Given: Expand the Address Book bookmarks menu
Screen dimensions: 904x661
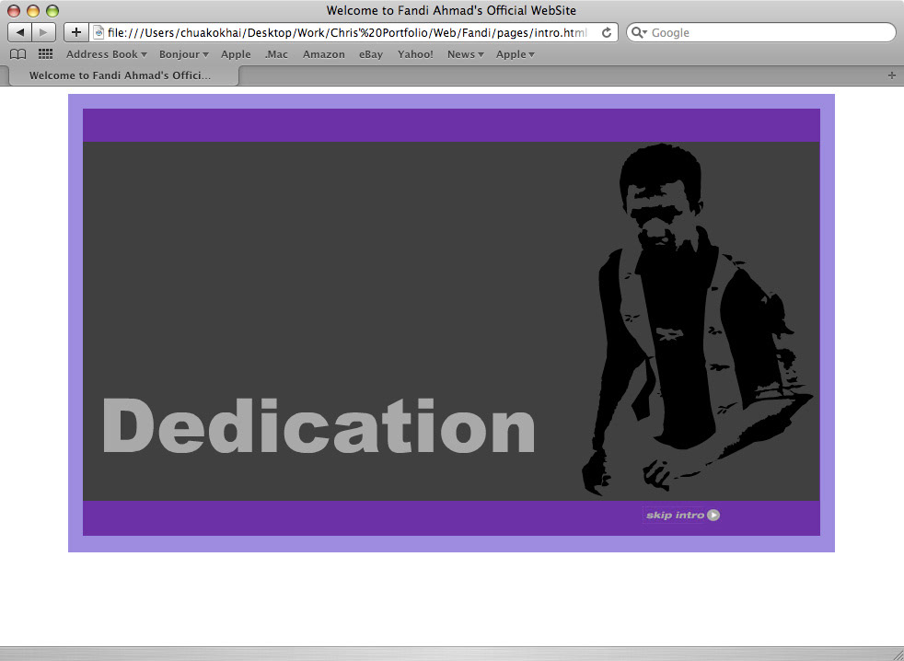Looking at the screenshot, I should [x=107, y=54].
